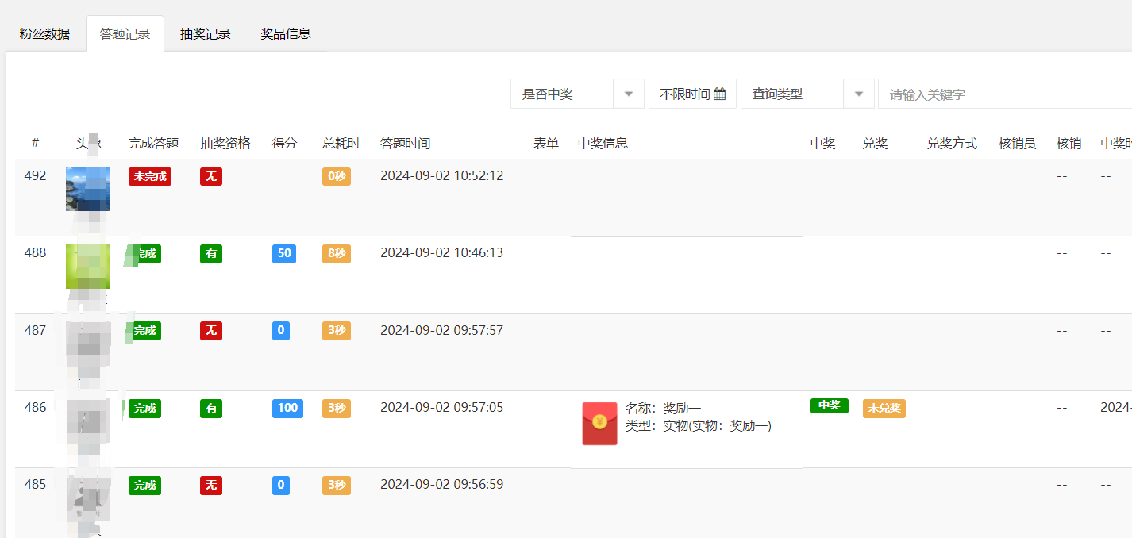The width and height of the screenshot is (1132, 538).
Task: Click the 总耗时 column header
Action: click(x=341, y=144)
